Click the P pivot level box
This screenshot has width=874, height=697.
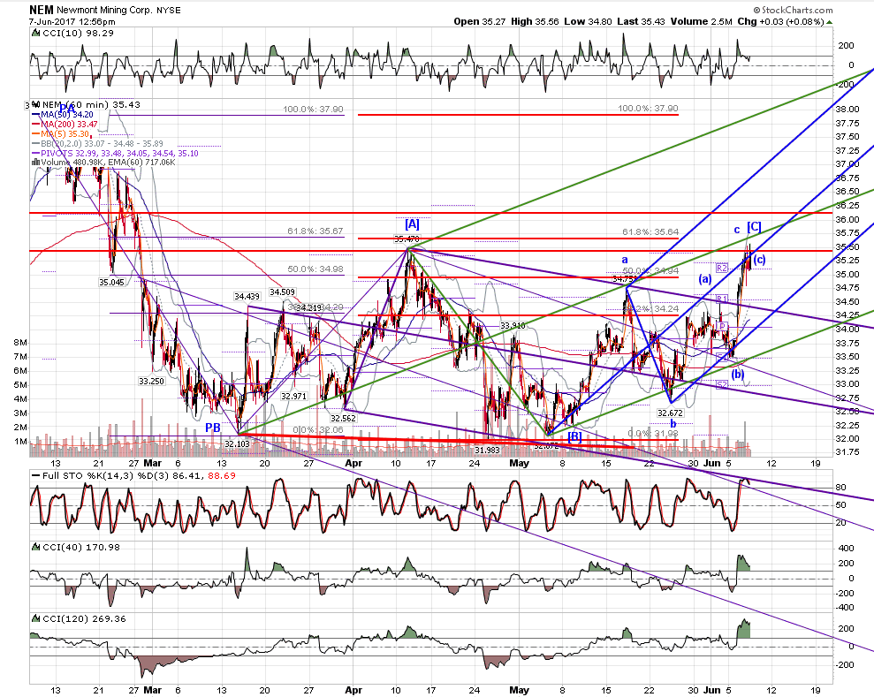(722, 327)
